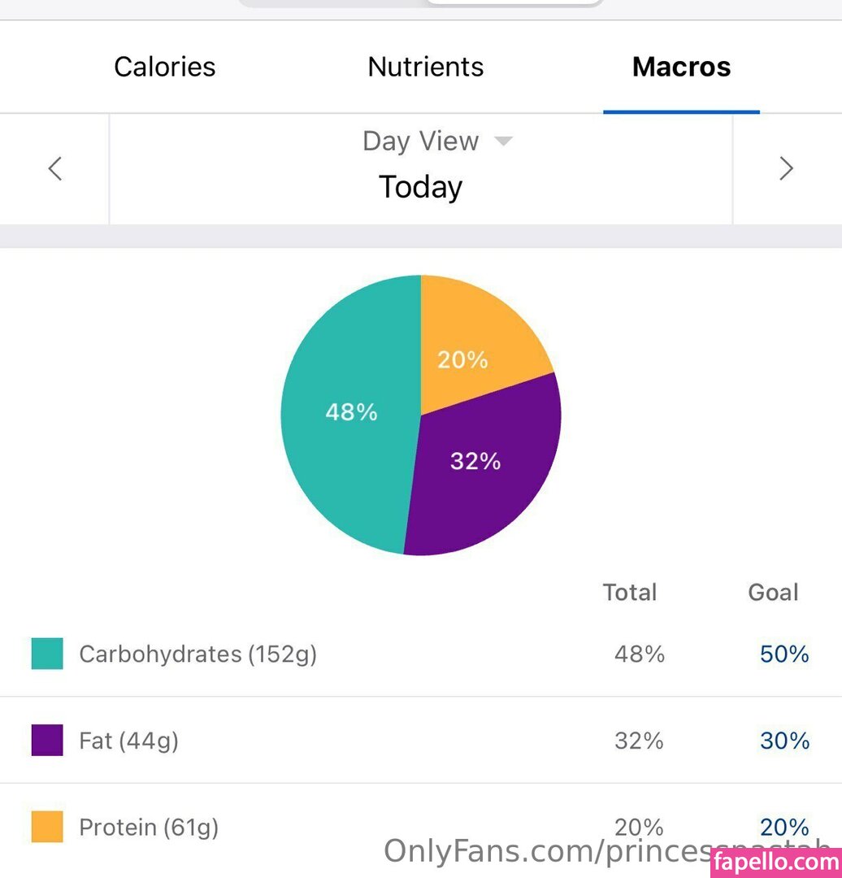Switch to the Calories tab

pyautogui.click(x=164, y=67)
